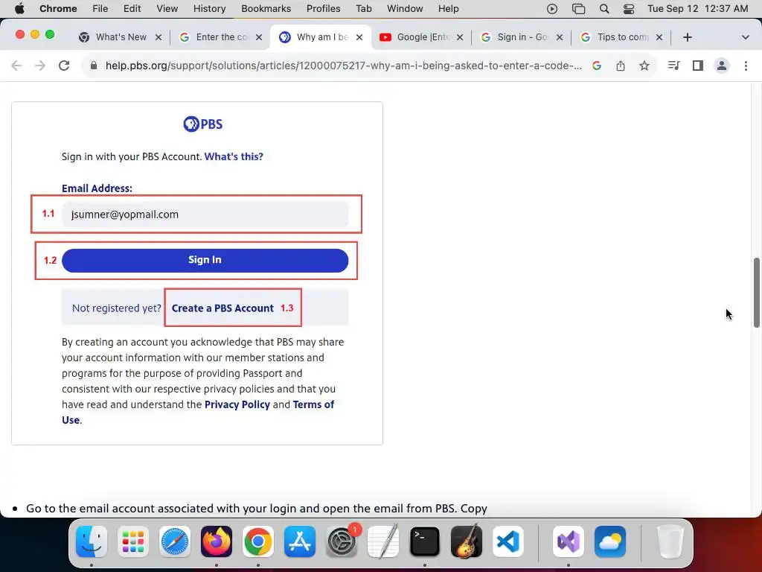Open Control Center in menu bar
The image size is (762, 572).
[629, 9]
